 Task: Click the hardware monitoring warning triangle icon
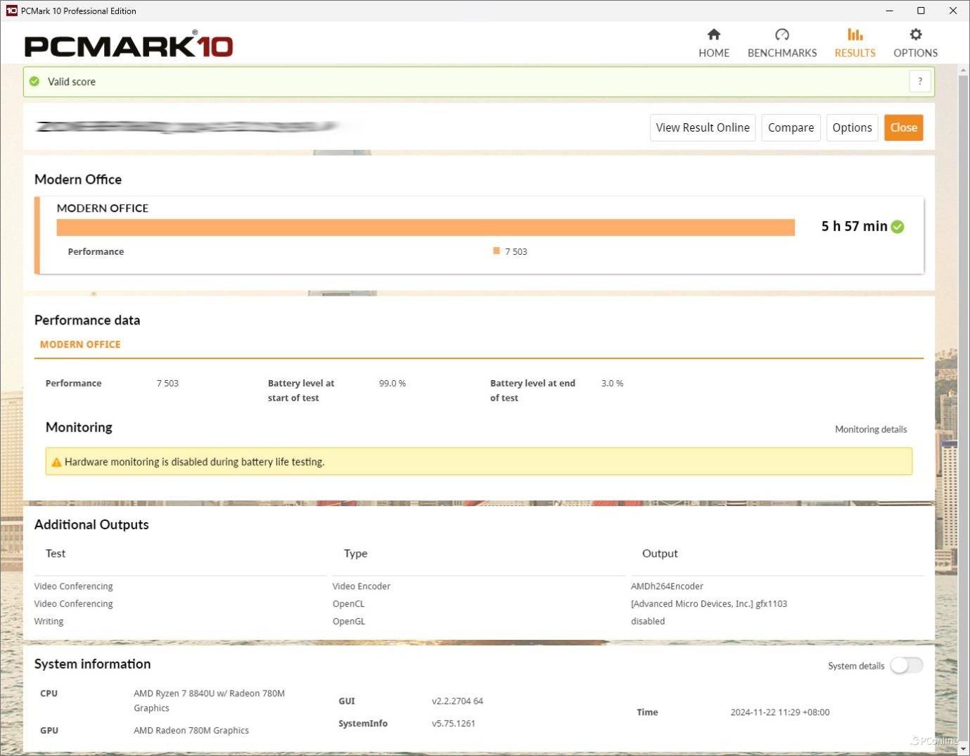click(x=56, y=462)
